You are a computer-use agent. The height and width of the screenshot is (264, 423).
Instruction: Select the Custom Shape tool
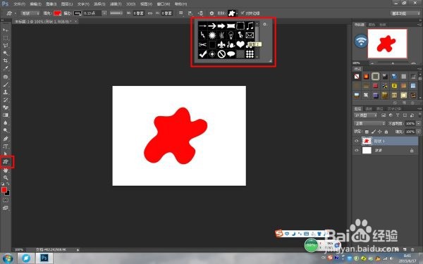tap(6, 162)
